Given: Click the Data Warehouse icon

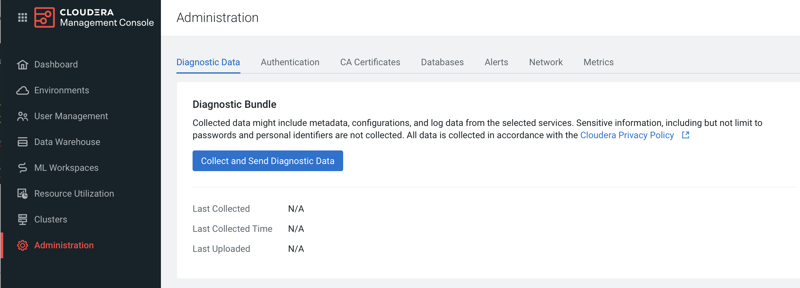Looking at the screenshot, I should pyautogui.click(x=22, y=142).
